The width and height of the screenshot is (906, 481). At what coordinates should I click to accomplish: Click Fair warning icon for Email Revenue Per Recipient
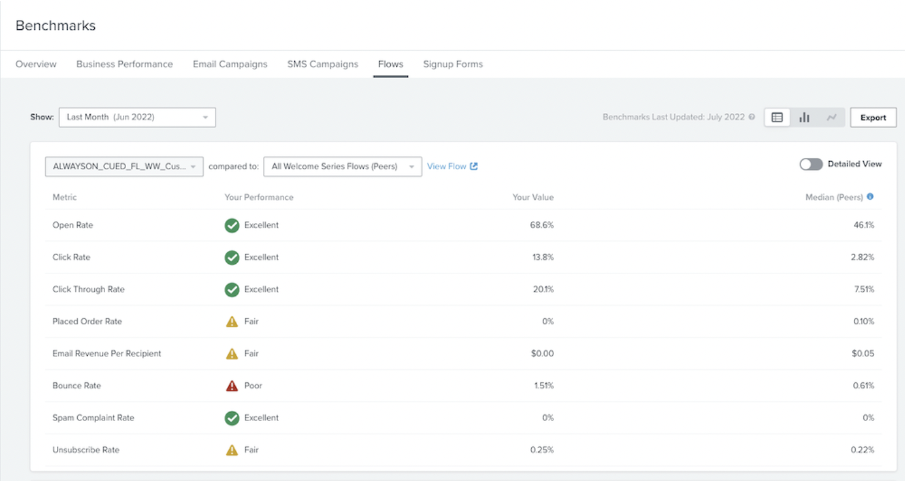point(232,353)
